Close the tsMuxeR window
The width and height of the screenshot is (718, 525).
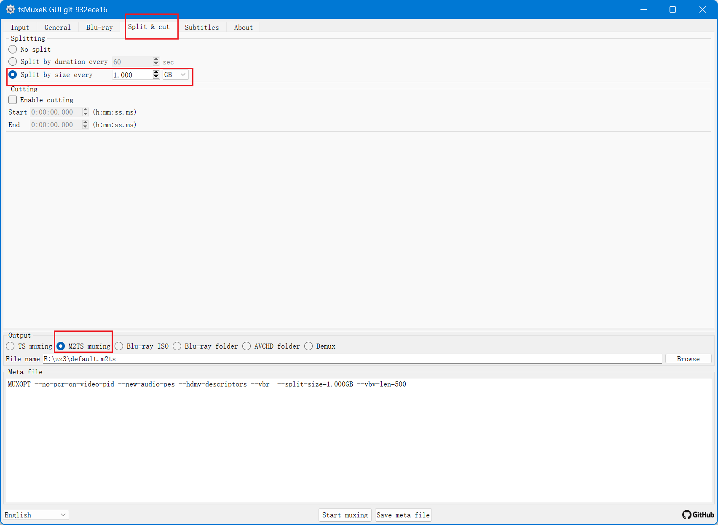[x=702, y=9]
